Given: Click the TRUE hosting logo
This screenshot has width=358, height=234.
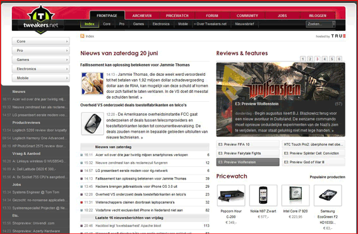Looking at the screenshot, I should (338, 36).
